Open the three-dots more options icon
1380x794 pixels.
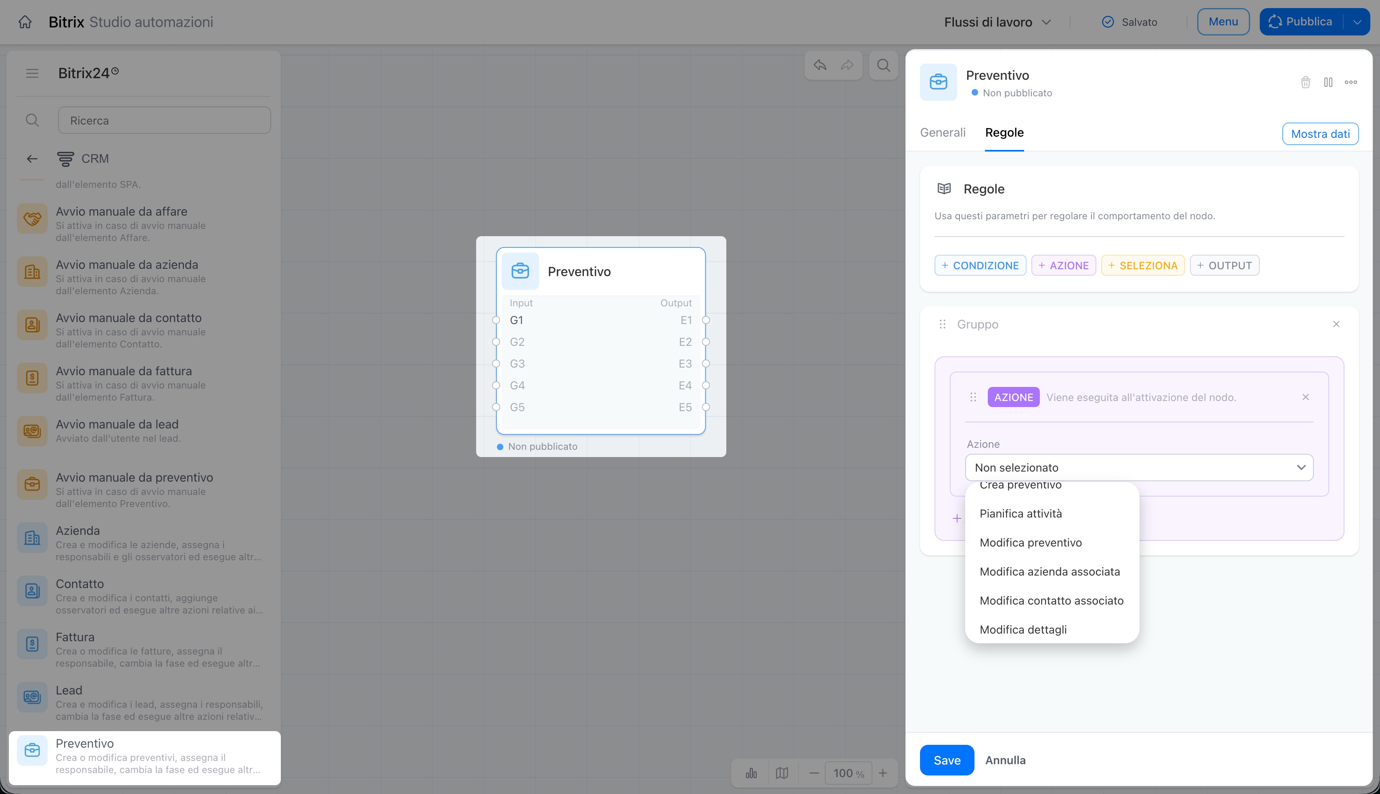pos(1351,82)
